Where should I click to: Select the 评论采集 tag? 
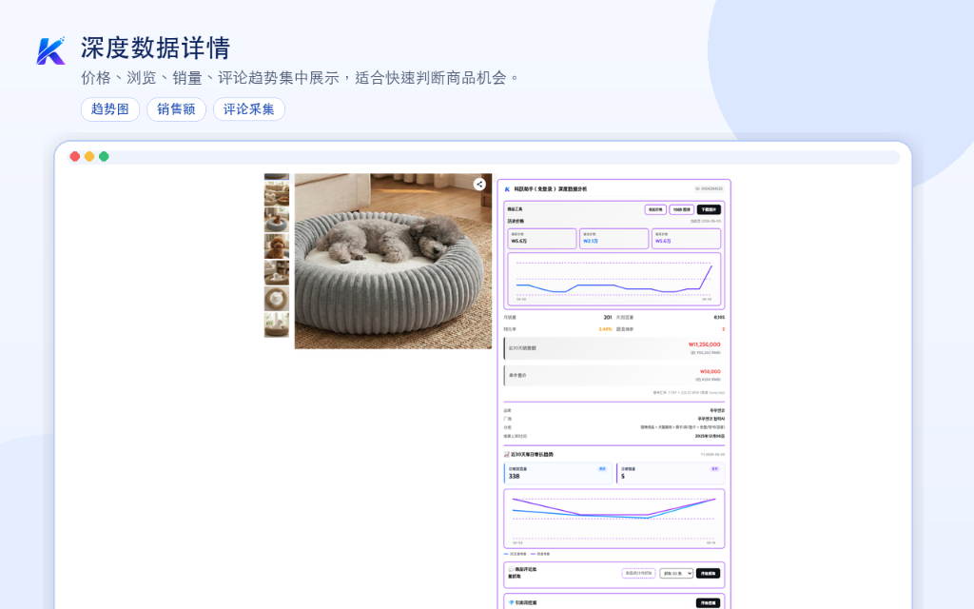coord(249,109)
